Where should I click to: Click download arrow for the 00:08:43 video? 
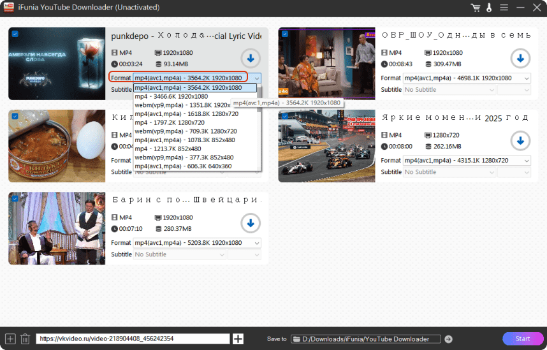[x=520, y=59]
